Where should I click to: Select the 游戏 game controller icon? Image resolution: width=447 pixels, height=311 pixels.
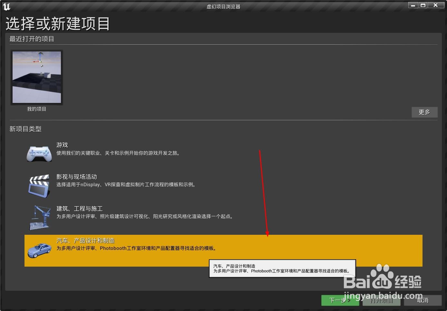(39, 153)
